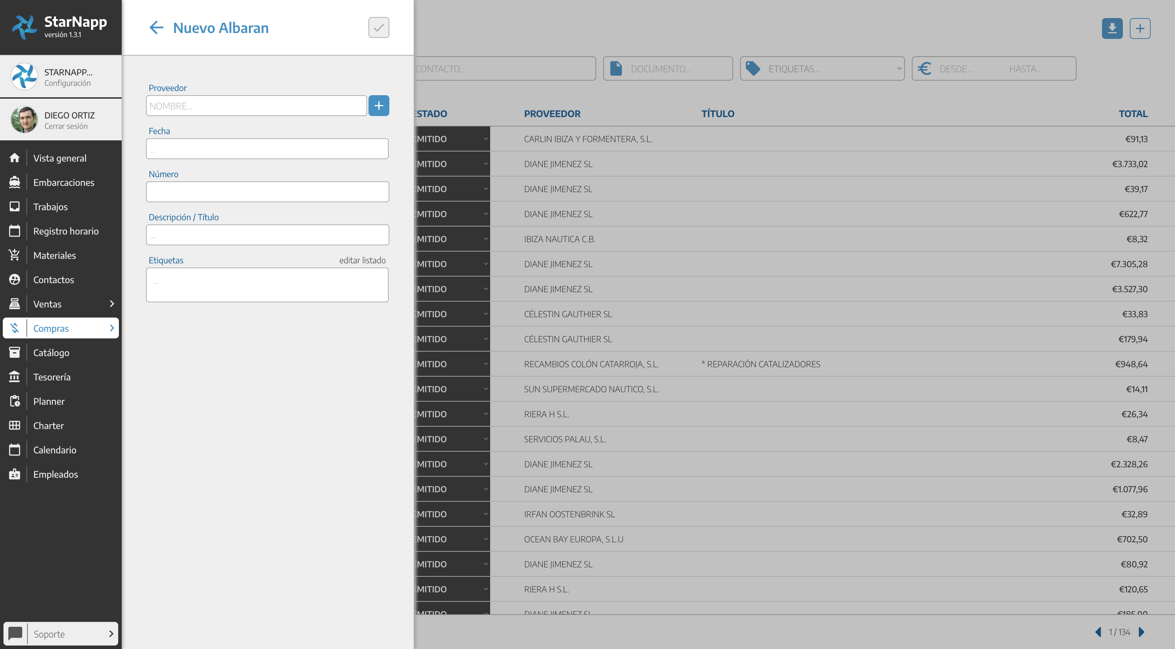This screenshot has width=1175, height=649.
Task: Expand the Ventas submenu chevron
Action: [x=112, y=304]
